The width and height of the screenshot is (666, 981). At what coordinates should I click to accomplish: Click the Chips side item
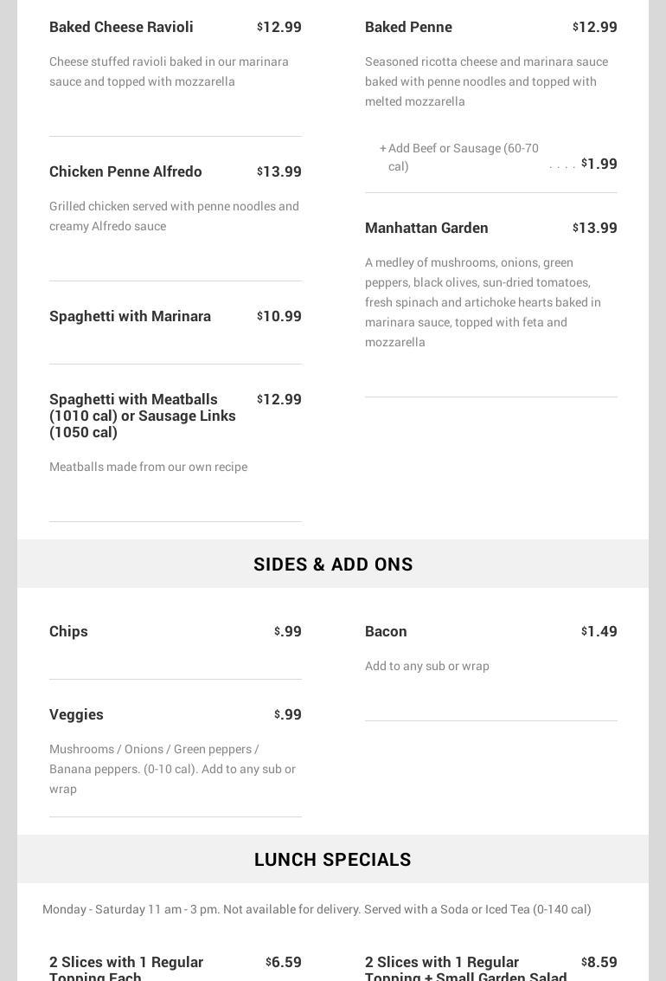68,631
